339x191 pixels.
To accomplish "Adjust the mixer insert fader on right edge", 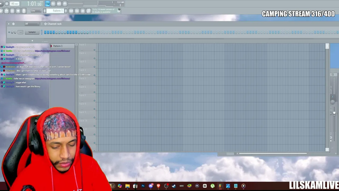I will [334, 114].
